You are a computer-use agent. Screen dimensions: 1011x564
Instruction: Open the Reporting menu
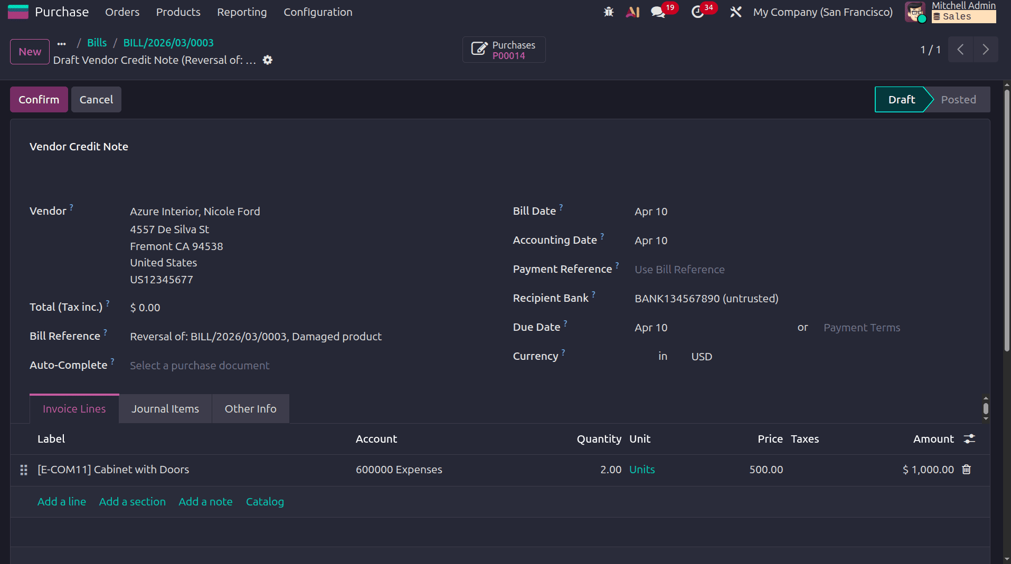241,12
